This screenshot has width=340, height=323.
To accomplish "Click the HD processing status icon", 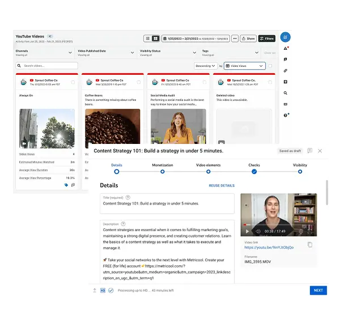I will pyautogui.click(x=103, y=291).
